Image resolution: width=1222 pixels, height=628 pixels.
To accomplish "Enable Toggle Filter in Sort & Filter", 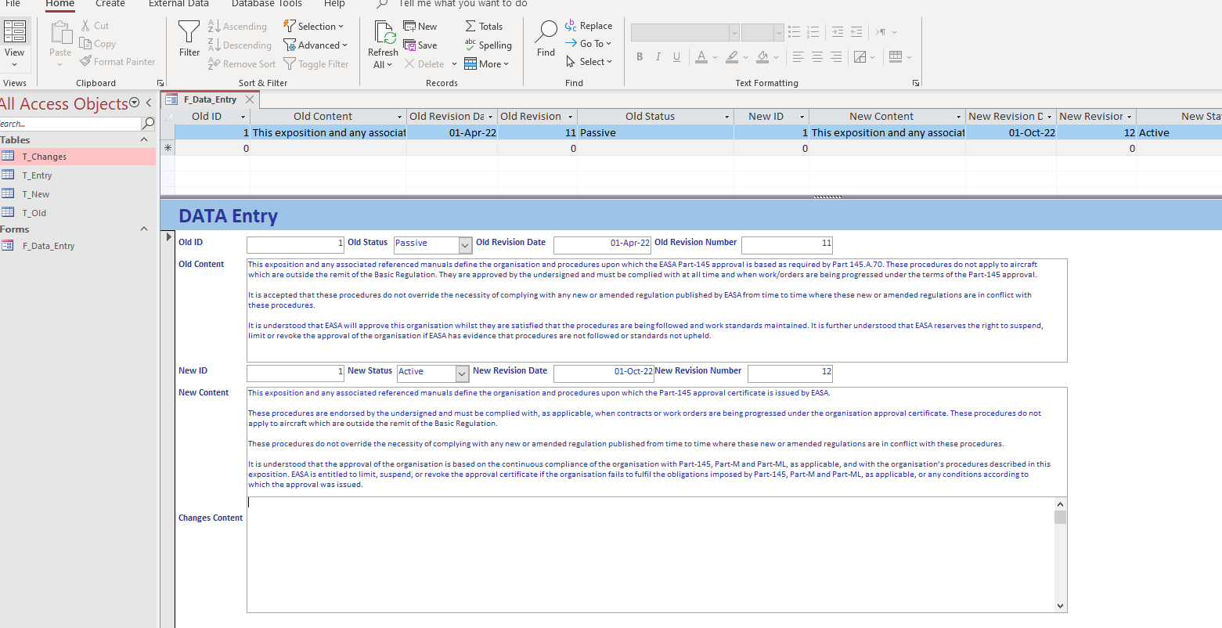I will pos(316,63).
